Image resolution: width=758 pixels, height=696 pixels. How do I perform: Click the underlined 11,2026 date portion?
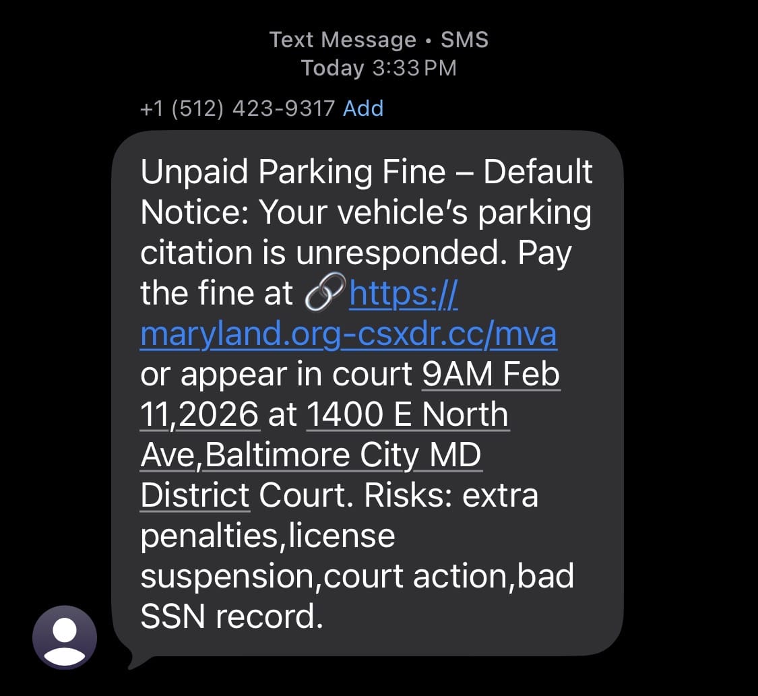(199, 415)
